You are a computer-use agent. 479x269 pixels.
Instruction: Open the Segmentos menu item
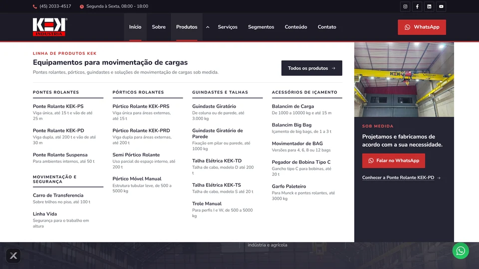click(x=261, y=27)
